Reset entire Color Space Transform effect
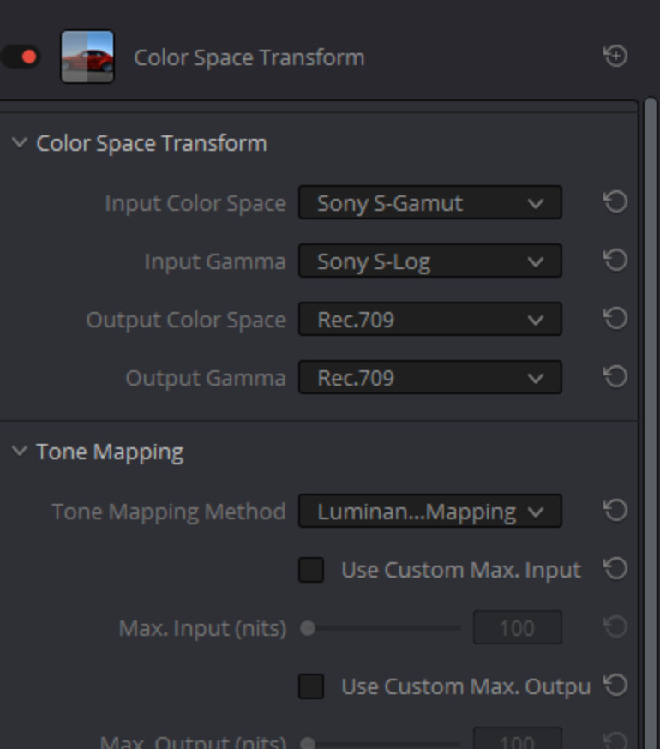Image resolution: width=660 pixels, height=749 pixels. pos(615,56)
